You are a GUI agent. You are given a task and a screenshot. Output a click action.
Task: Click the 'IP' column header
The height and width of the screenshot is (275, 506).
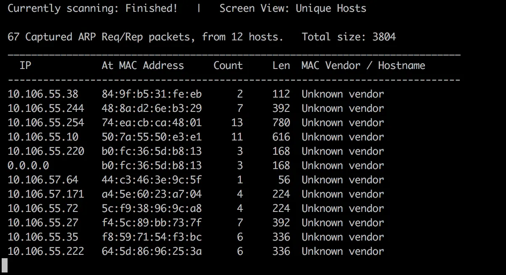[x=25, y=65]
